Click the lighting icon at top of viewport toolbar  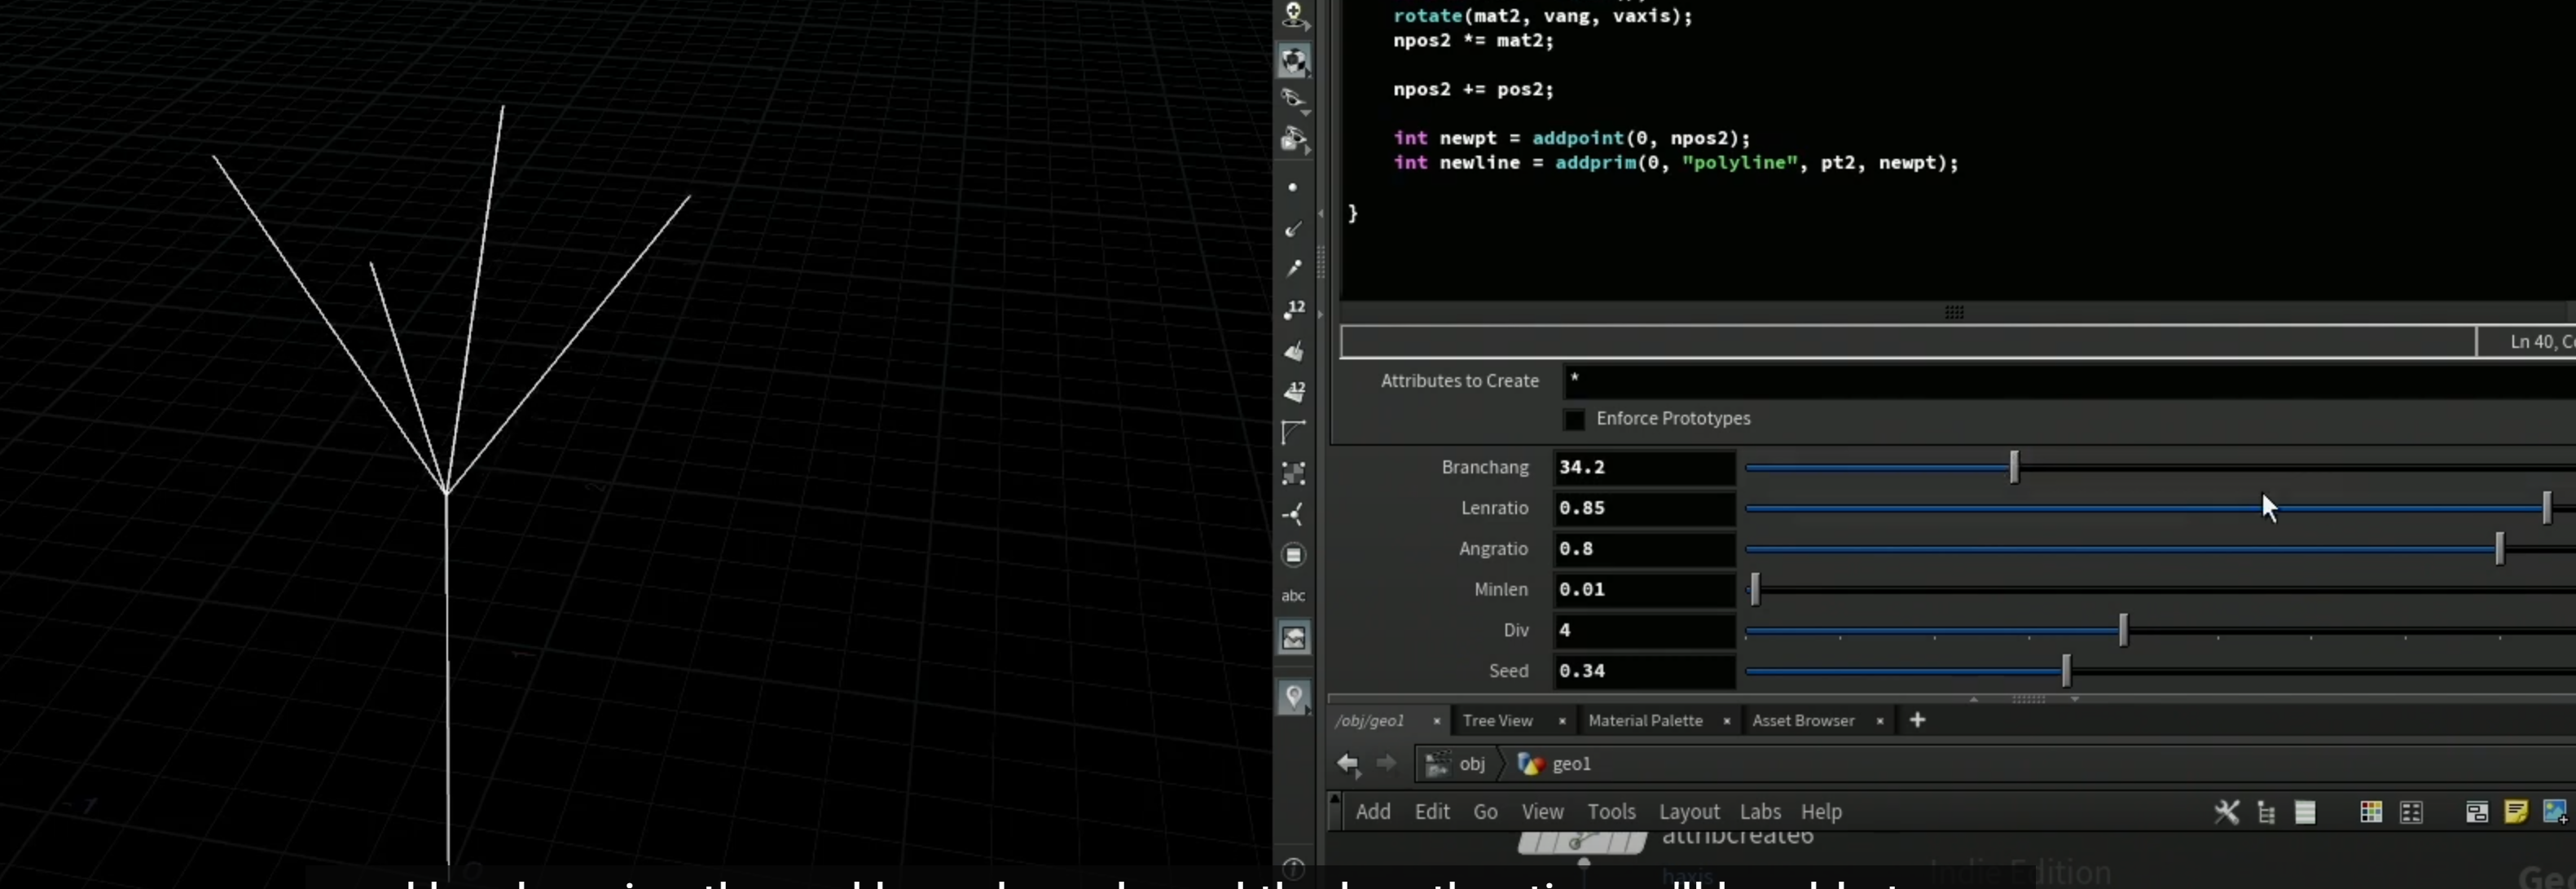pos(1294,15)
